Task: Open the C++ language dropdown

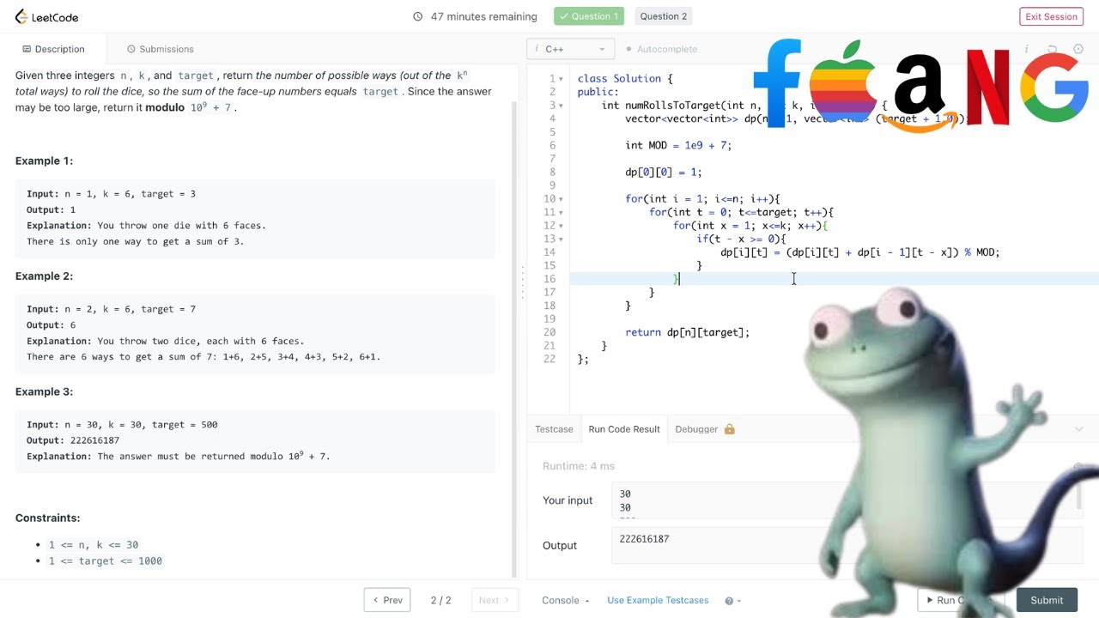Action: pyautogui.click(x=572, y=49)
